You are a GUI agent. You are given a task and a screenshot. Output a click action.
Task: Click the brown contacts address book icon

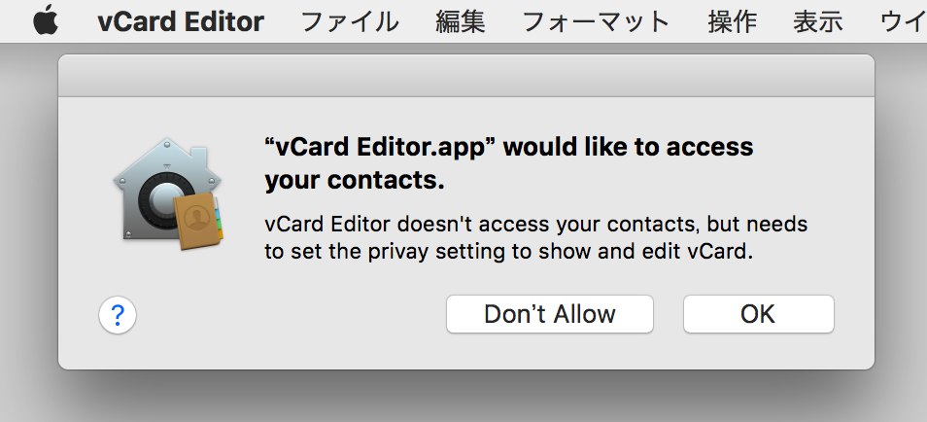tap(198, 220)
